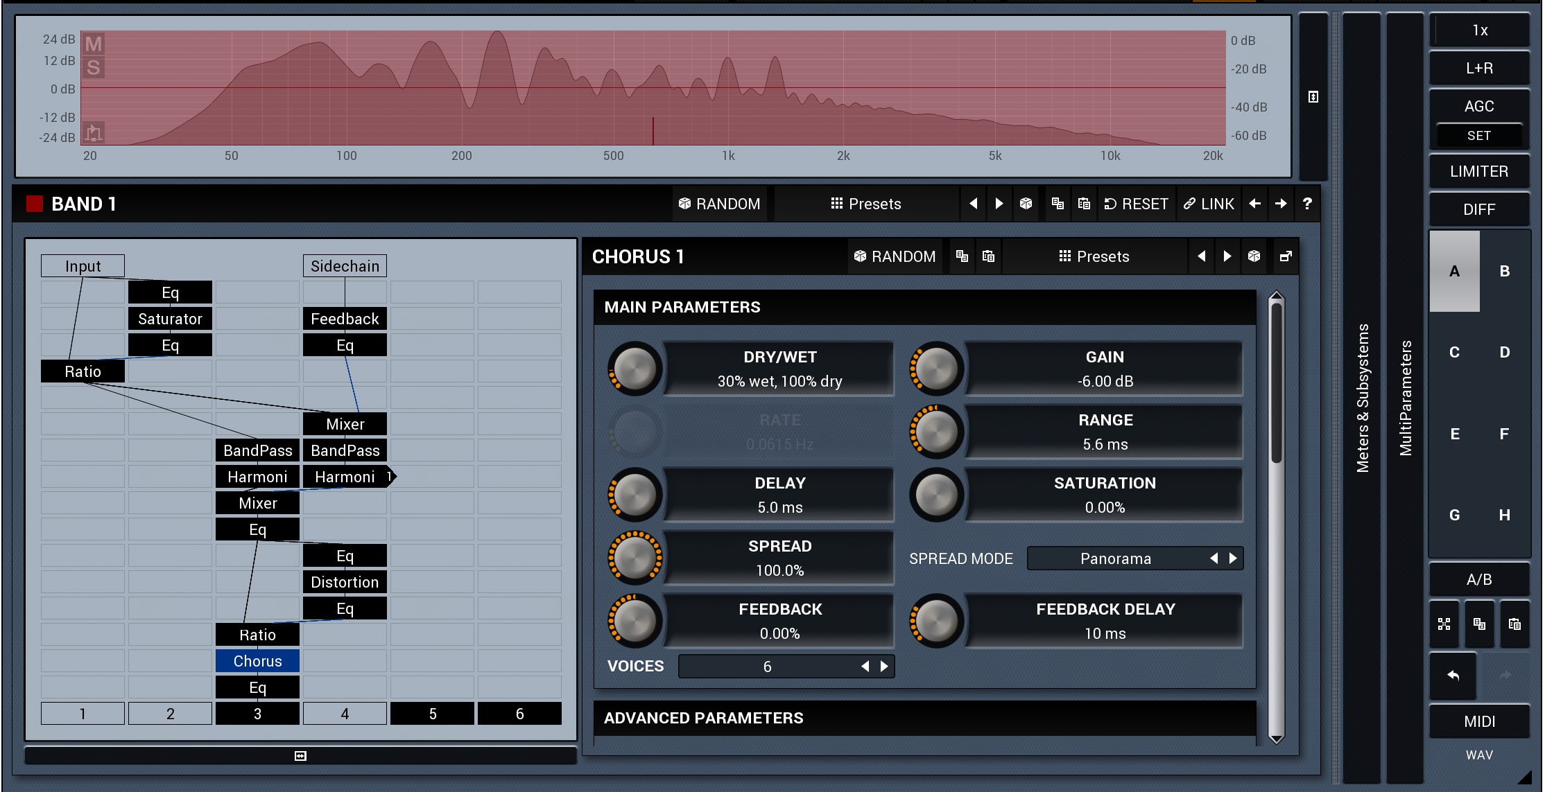This screenshot has height=792, width=1545.
Task: Click the dice randomize icon beside Presets arrows
Action: [1026, 203]
